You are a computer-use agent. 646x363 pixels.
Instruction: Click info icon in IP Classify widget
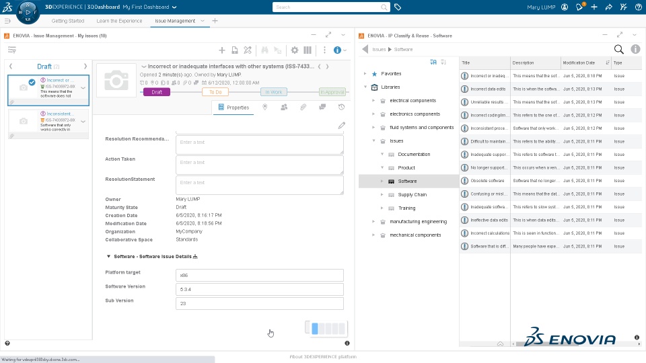(636, 49)
